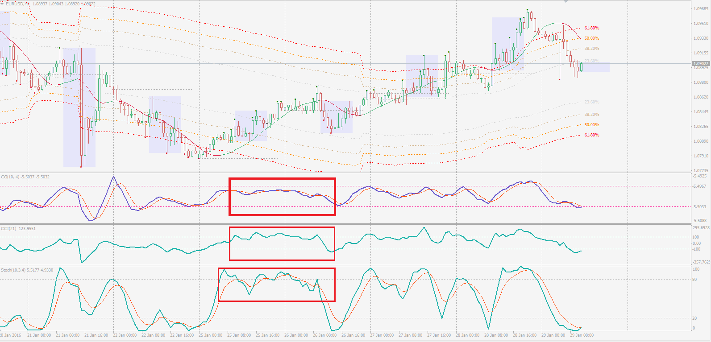This screenshot has height=342, width=711.
Task: Click the 38.20% label on upper band
Action: (x=592, y=49)
